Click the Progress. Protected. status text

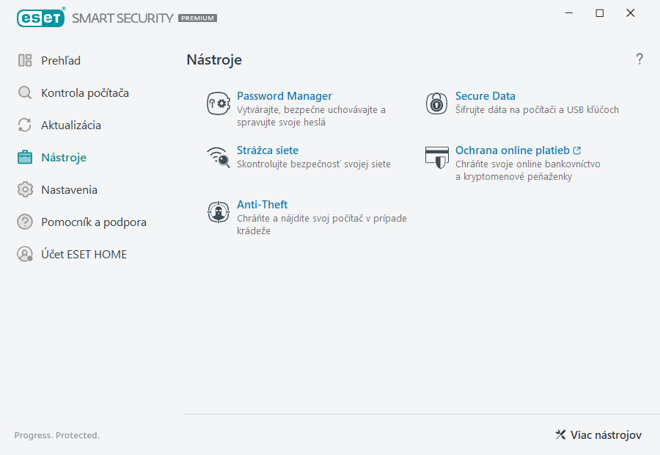56,434
